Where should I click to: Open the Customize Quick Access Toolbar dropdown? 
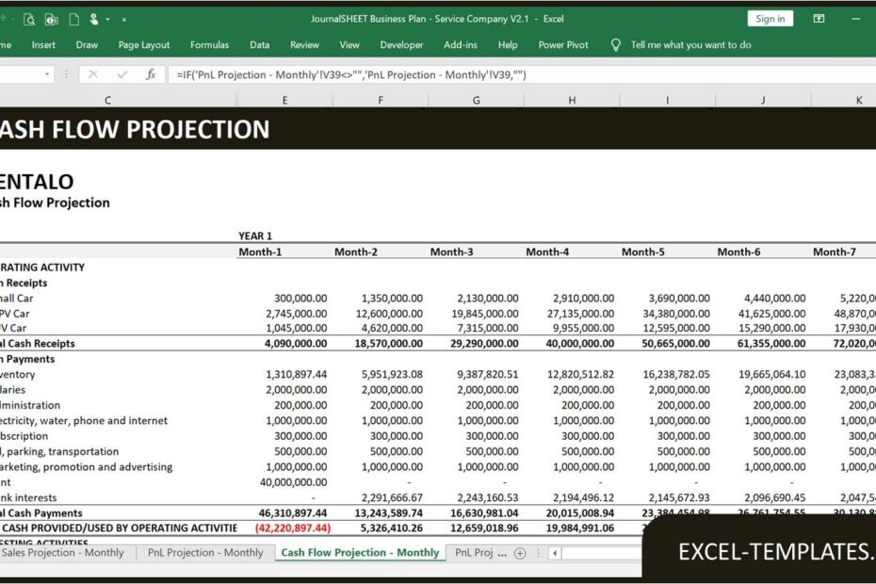coord(125,19)
